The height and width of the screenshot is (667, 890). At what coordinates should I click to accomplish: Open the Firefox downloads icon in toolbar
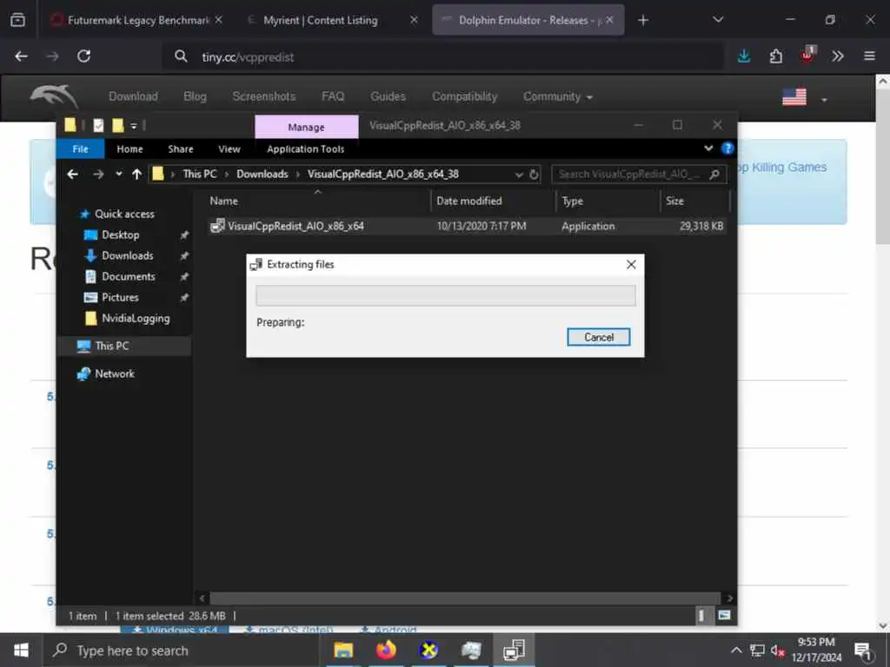click(744, 56)
